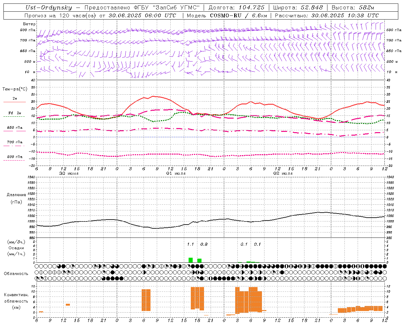Click the precipitation amount 0.8
403x323 pixels.
coord(204,244)
